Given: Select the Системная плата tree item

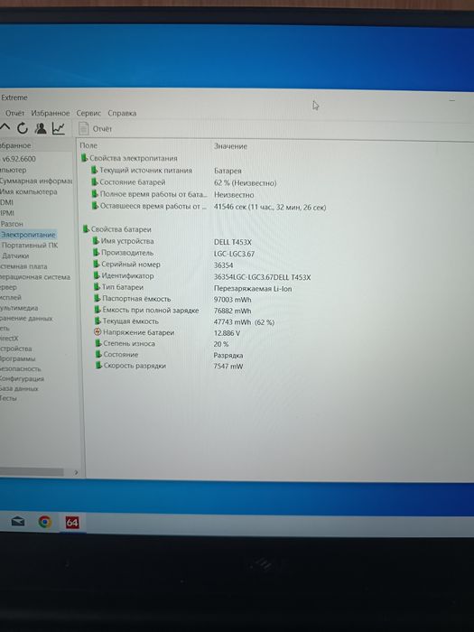Looking at the screenshot, I should [23, 266].
